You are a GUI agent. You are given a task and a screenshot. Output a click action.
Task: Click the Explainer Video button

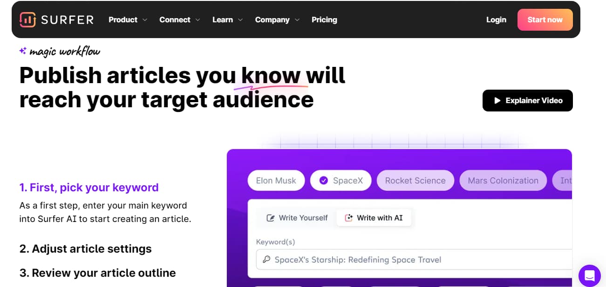tap(527, 100)
